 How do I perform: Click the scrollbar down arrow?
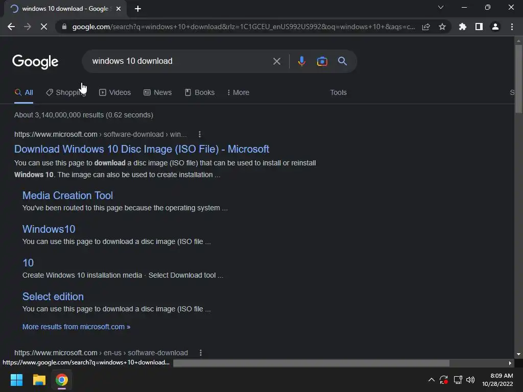[x=518, y=354]
